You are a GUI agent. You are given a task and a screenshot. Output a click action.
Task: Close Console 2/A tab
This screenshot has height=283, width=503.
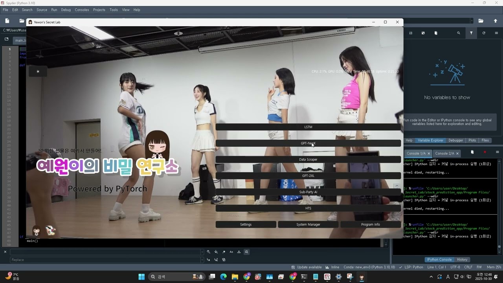tap(457, 153)
